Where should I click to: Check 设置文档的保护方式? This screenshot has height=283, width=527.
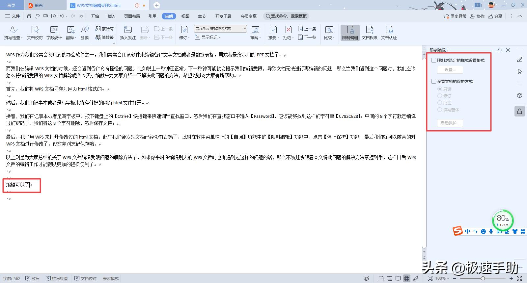tap(434, 81)
